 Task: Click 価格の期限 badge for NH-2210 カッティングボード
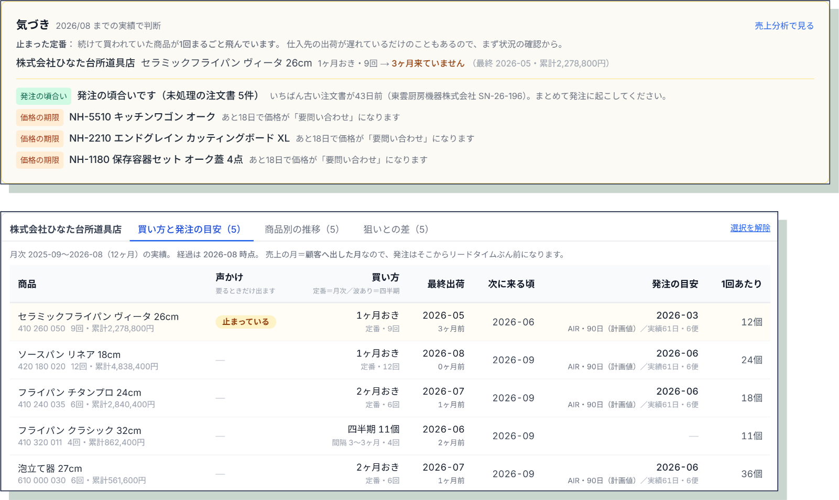tap(40, 139)
